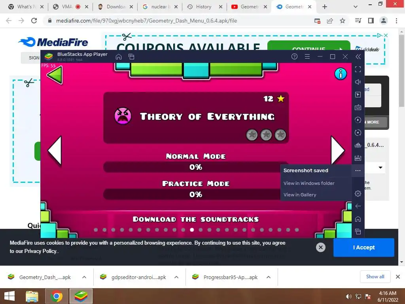Click the MediaFire logo

[53, 42]
